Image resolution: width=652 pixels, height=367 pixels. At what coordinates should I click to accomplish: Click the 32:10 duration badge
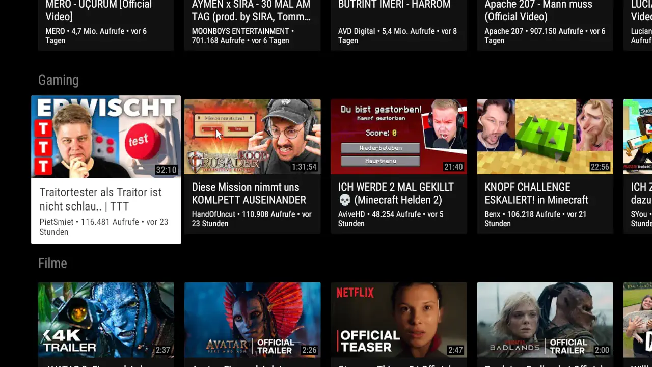pos(166,170)
